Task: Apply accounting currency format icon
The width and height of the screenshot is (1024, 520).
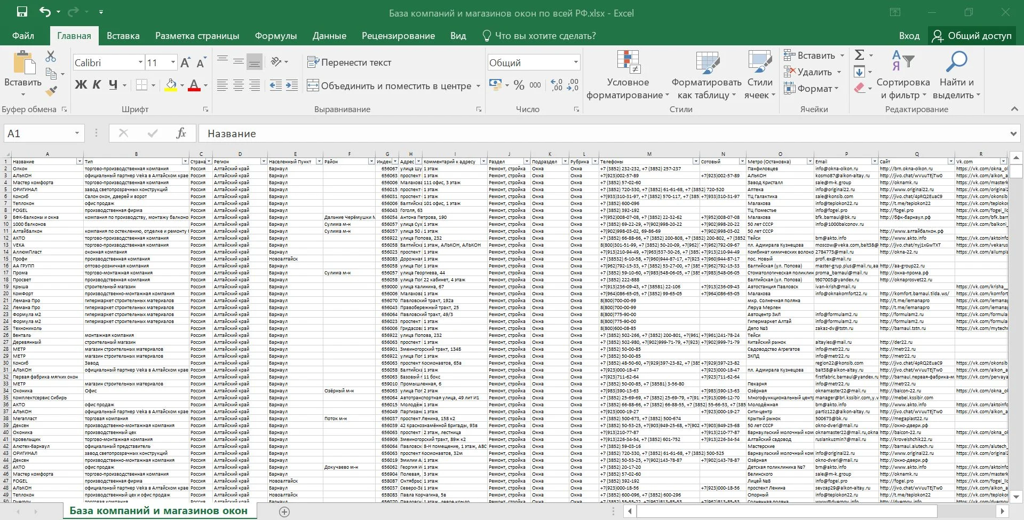Action: pyautogui.click(x=495, y=85)
